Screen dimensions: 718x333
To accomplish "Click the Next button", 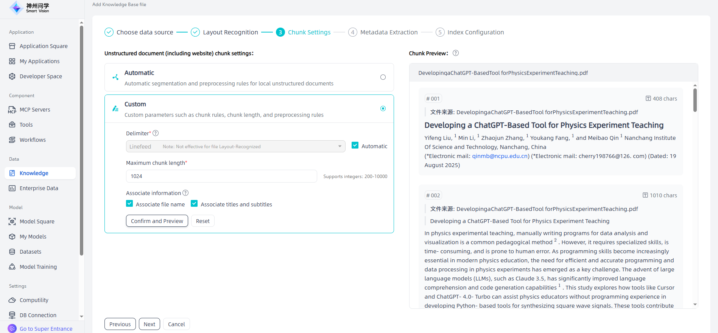I will (150, 324).
